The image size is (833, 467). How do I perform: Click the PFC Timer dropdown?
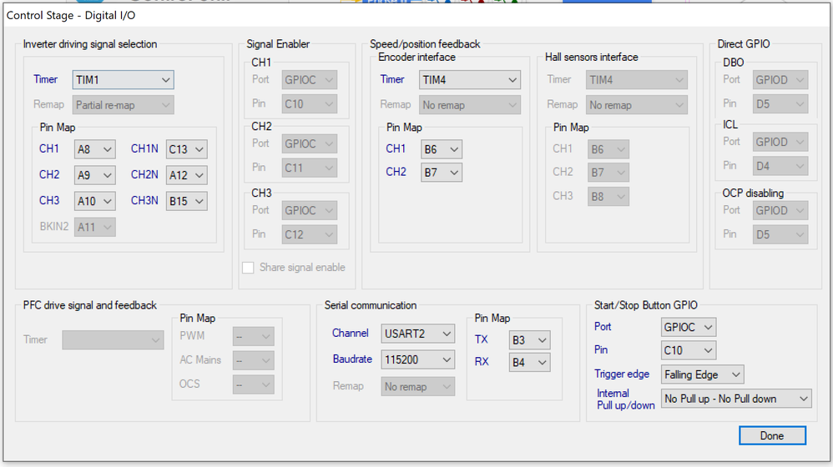[x=113, y=339]
